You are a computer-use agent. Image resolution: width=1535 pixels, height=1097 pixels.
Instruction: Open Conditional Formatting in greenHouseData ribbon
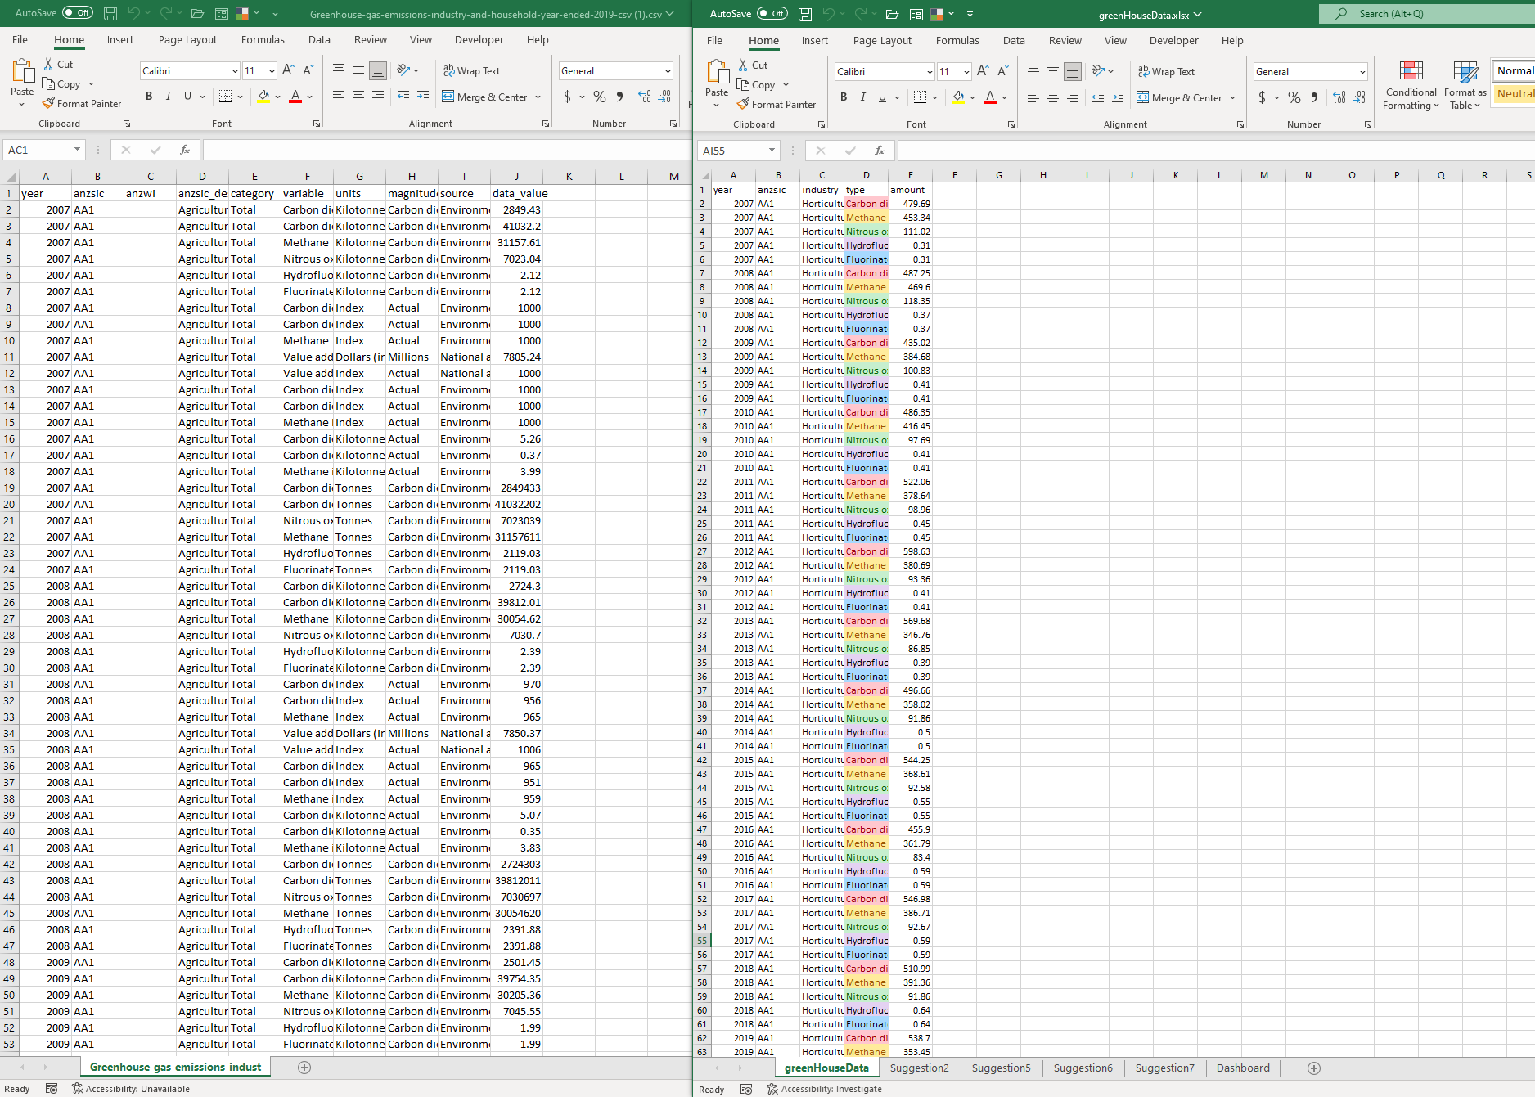[1411, 85]
